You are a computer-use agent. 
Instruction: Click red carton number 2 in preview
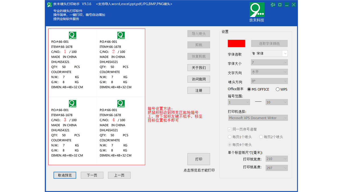click(x=114, y=52)
